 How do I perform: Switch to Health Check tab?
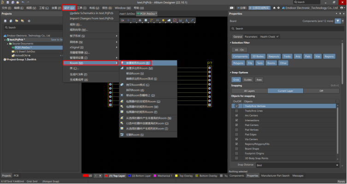click(x=269, y=37)
